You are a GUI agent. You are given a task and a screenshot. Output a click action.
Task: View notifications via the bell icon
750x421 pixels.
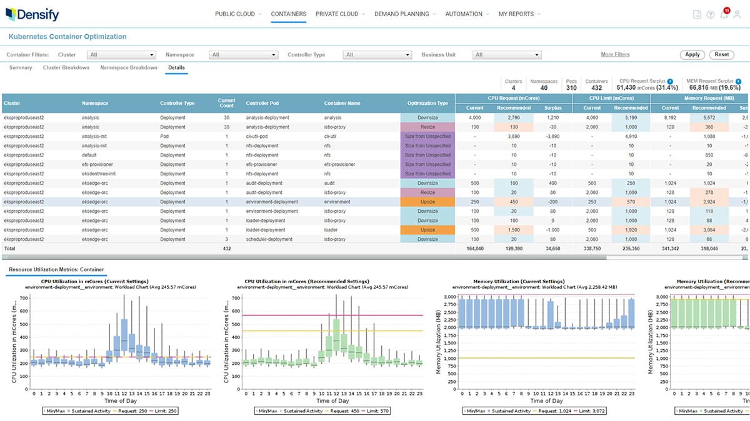tap(724, 14)
